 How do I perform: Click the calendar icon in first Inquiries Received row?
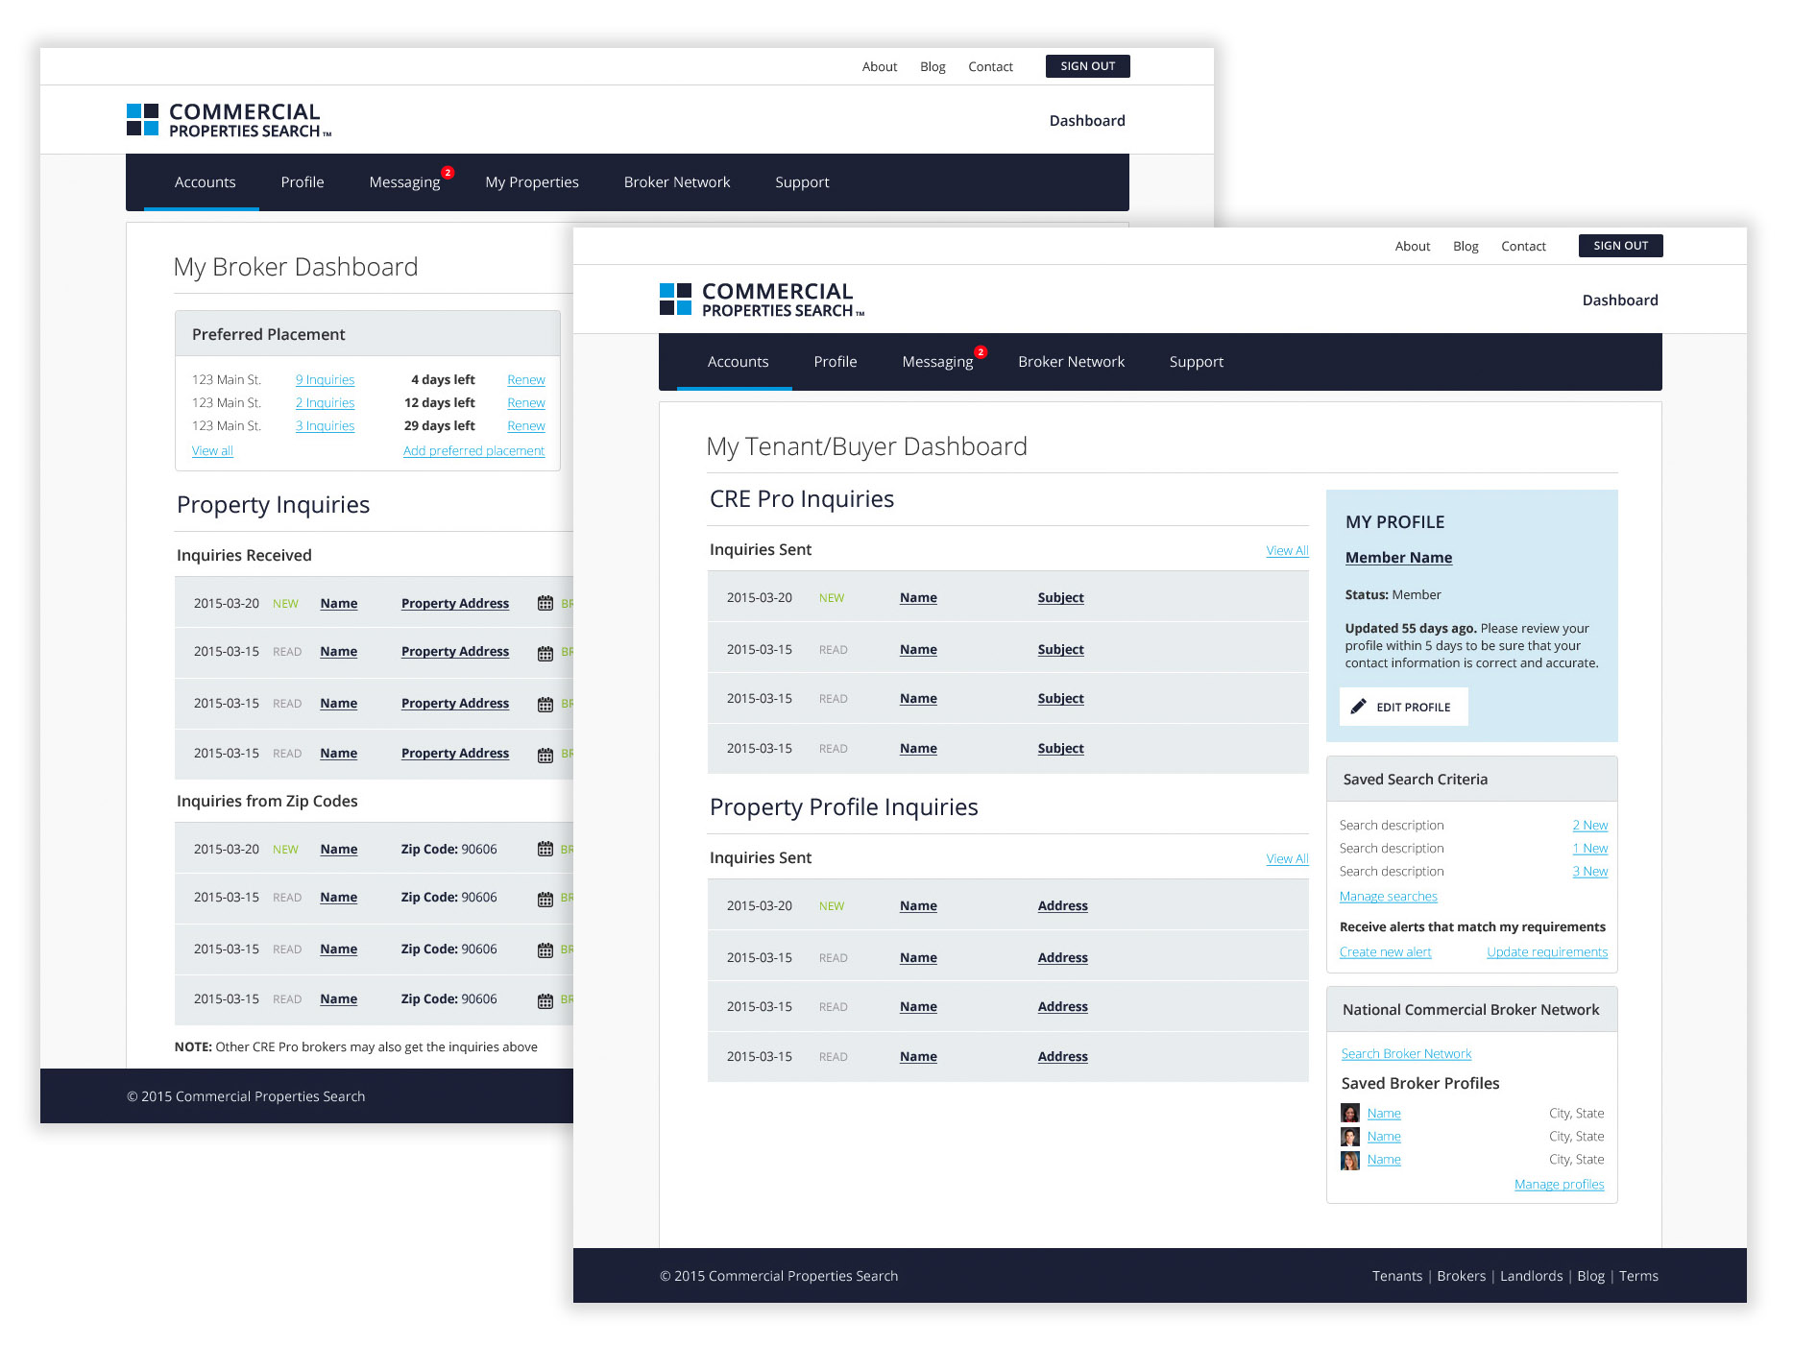[x=545, y=604]
